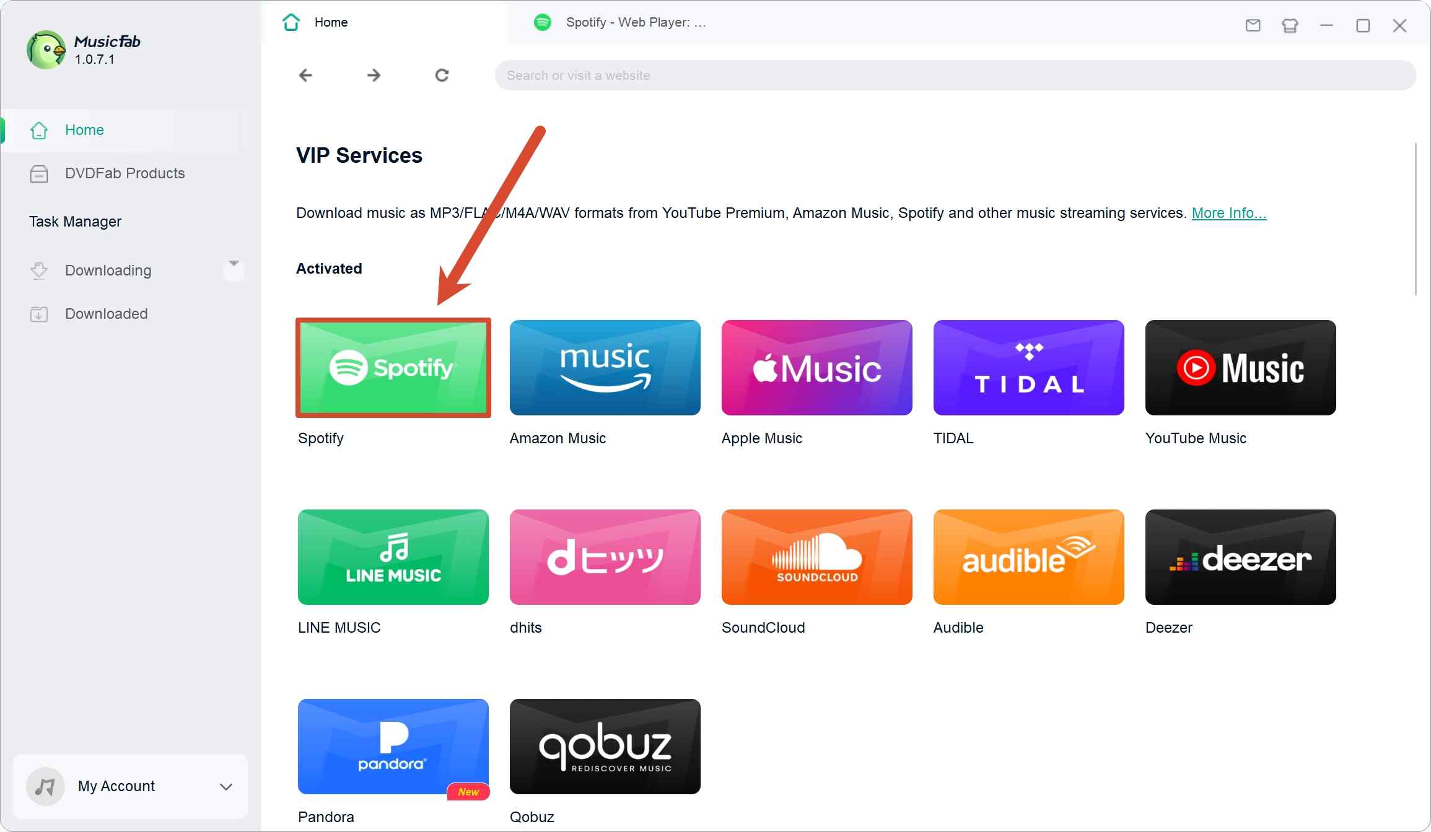1431x832 pixels.
Task: Click the Deezer label text
Action: point(1169,628)
